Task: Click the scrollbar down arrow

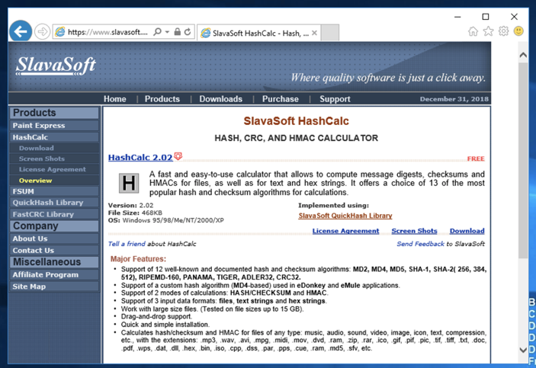Action: click(x=523, y=350)
